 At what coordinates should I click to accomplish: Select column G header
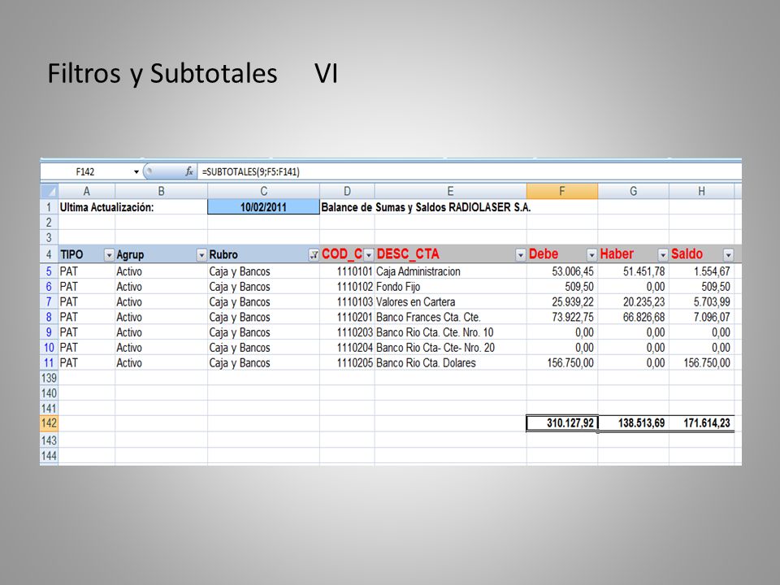633,191
